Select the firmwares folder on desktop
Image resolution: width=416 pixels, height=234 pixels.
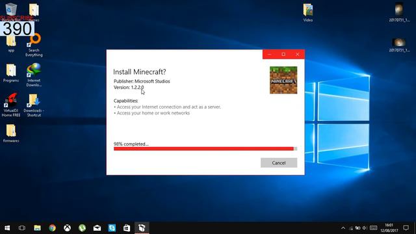11,133
